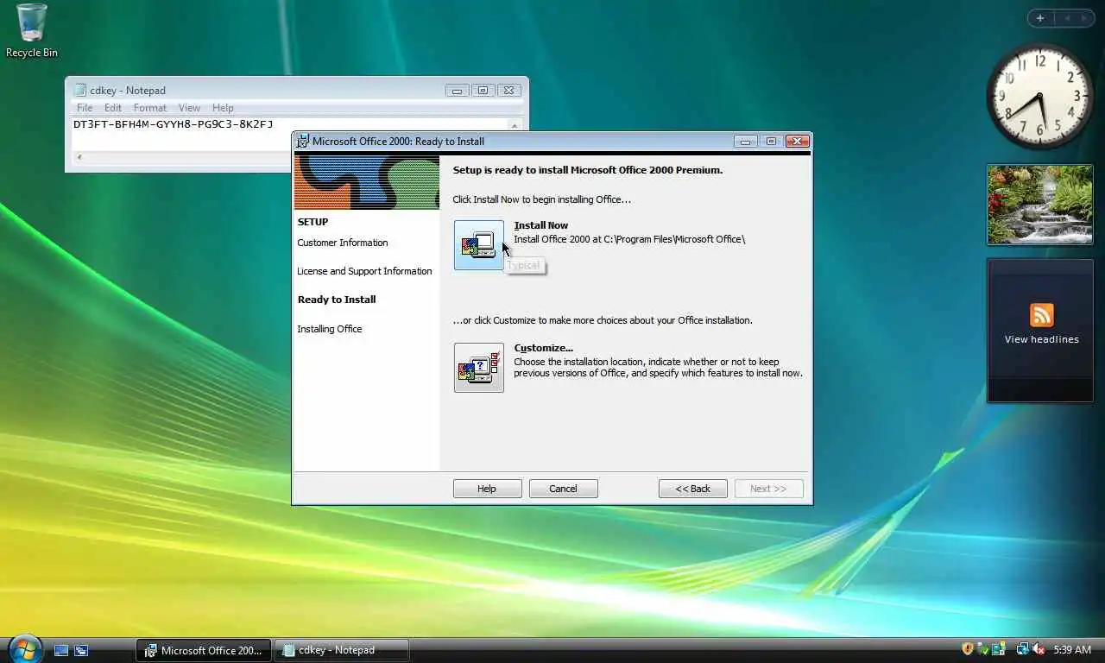This screenshot has width=1105, height=663.
Task: Open the Help menu in Notepad
Action: click(x=223, y=108)
